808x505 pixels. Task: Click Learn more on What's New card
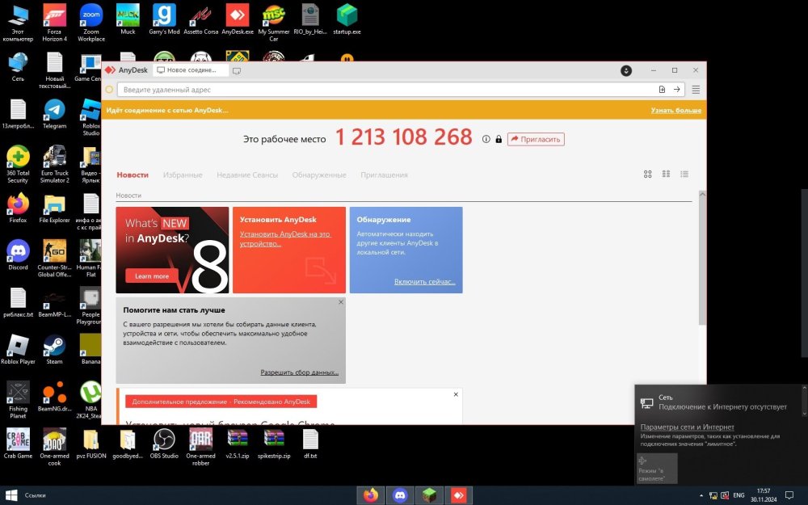pos(152,276)
